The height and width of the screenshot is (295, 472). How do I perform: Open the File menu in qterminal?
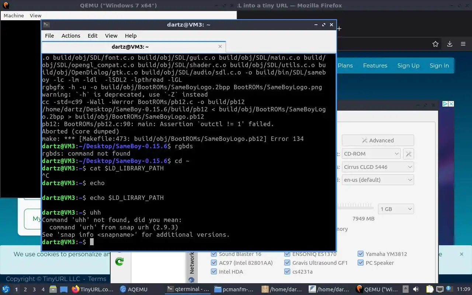pos(49,36)
